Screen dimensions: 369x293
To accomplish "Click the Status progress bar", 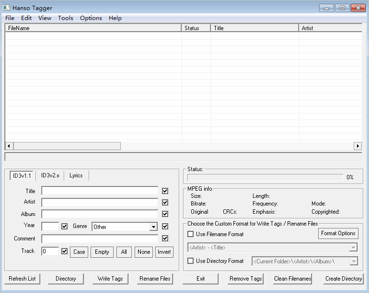I will pos(265,177).
